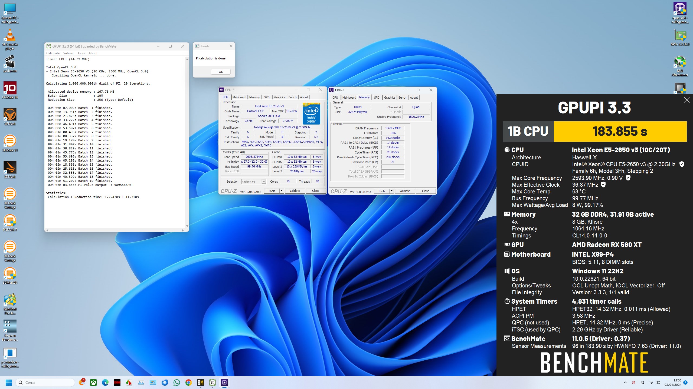
Task: Launch 3DMark 11 from the desktop
Action: click(10, 143)
